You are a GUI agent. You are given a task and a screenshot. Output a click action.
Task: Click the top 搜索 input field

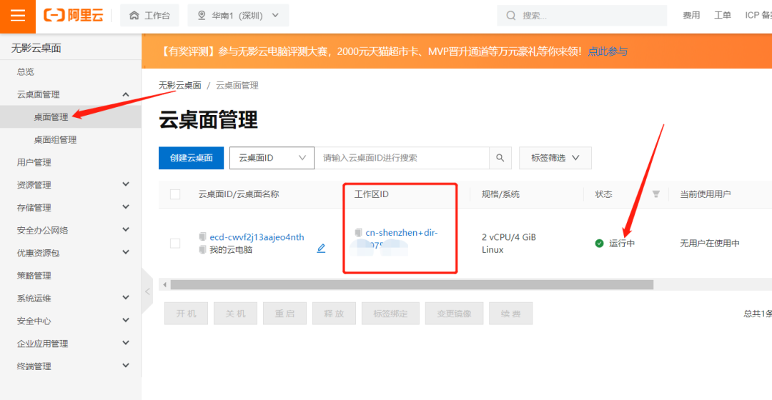click(582, 16)
